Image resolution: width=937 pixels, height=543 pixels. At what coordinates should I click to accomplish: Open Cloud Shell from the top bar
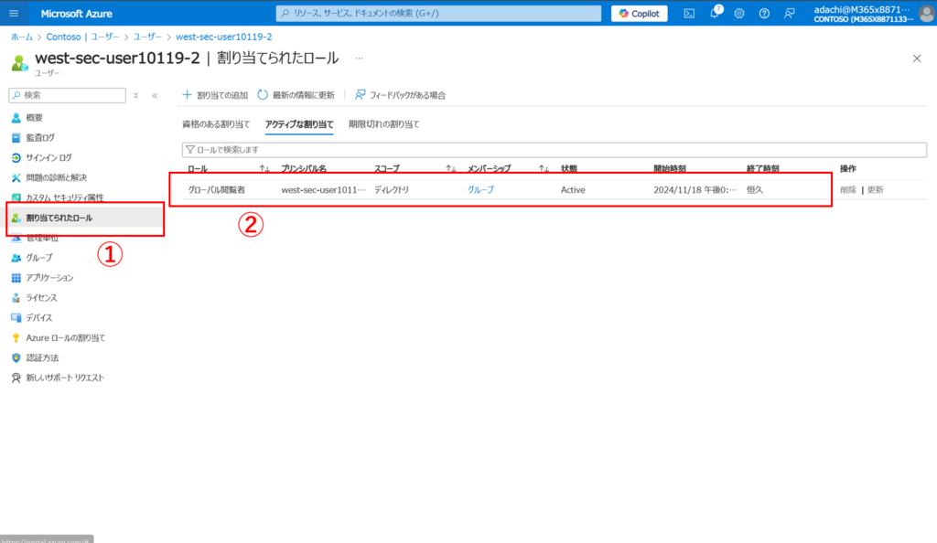689,13
